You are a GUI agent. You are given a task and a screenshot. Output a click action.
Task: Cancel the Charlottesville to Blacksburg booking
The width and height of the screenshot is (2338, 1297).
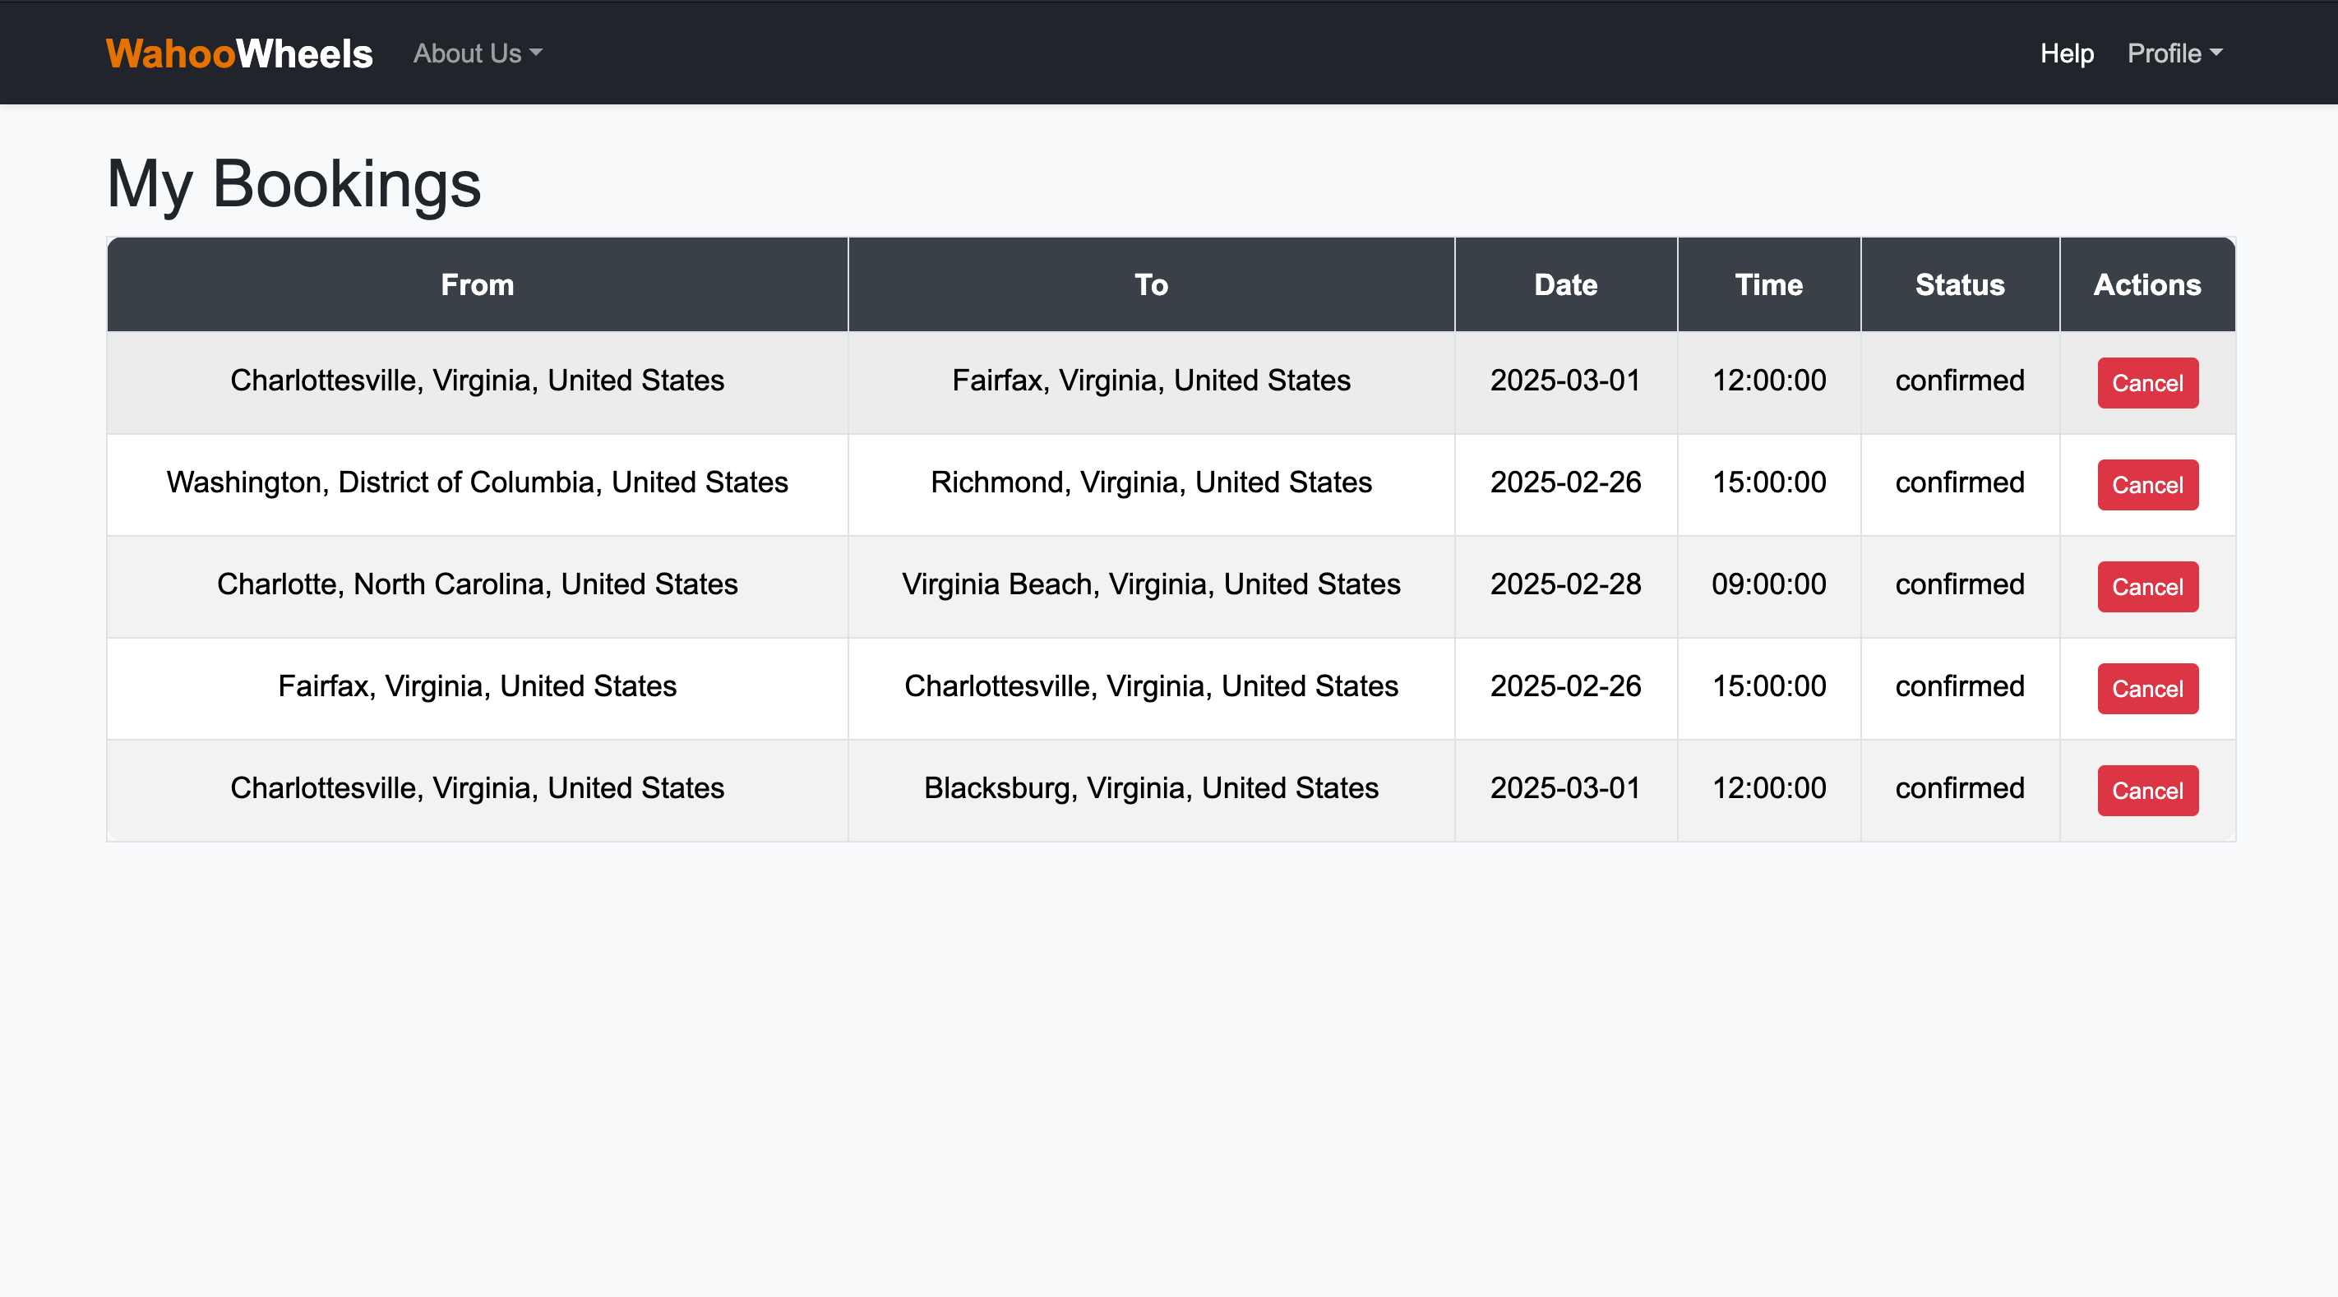click(2146, 791)
